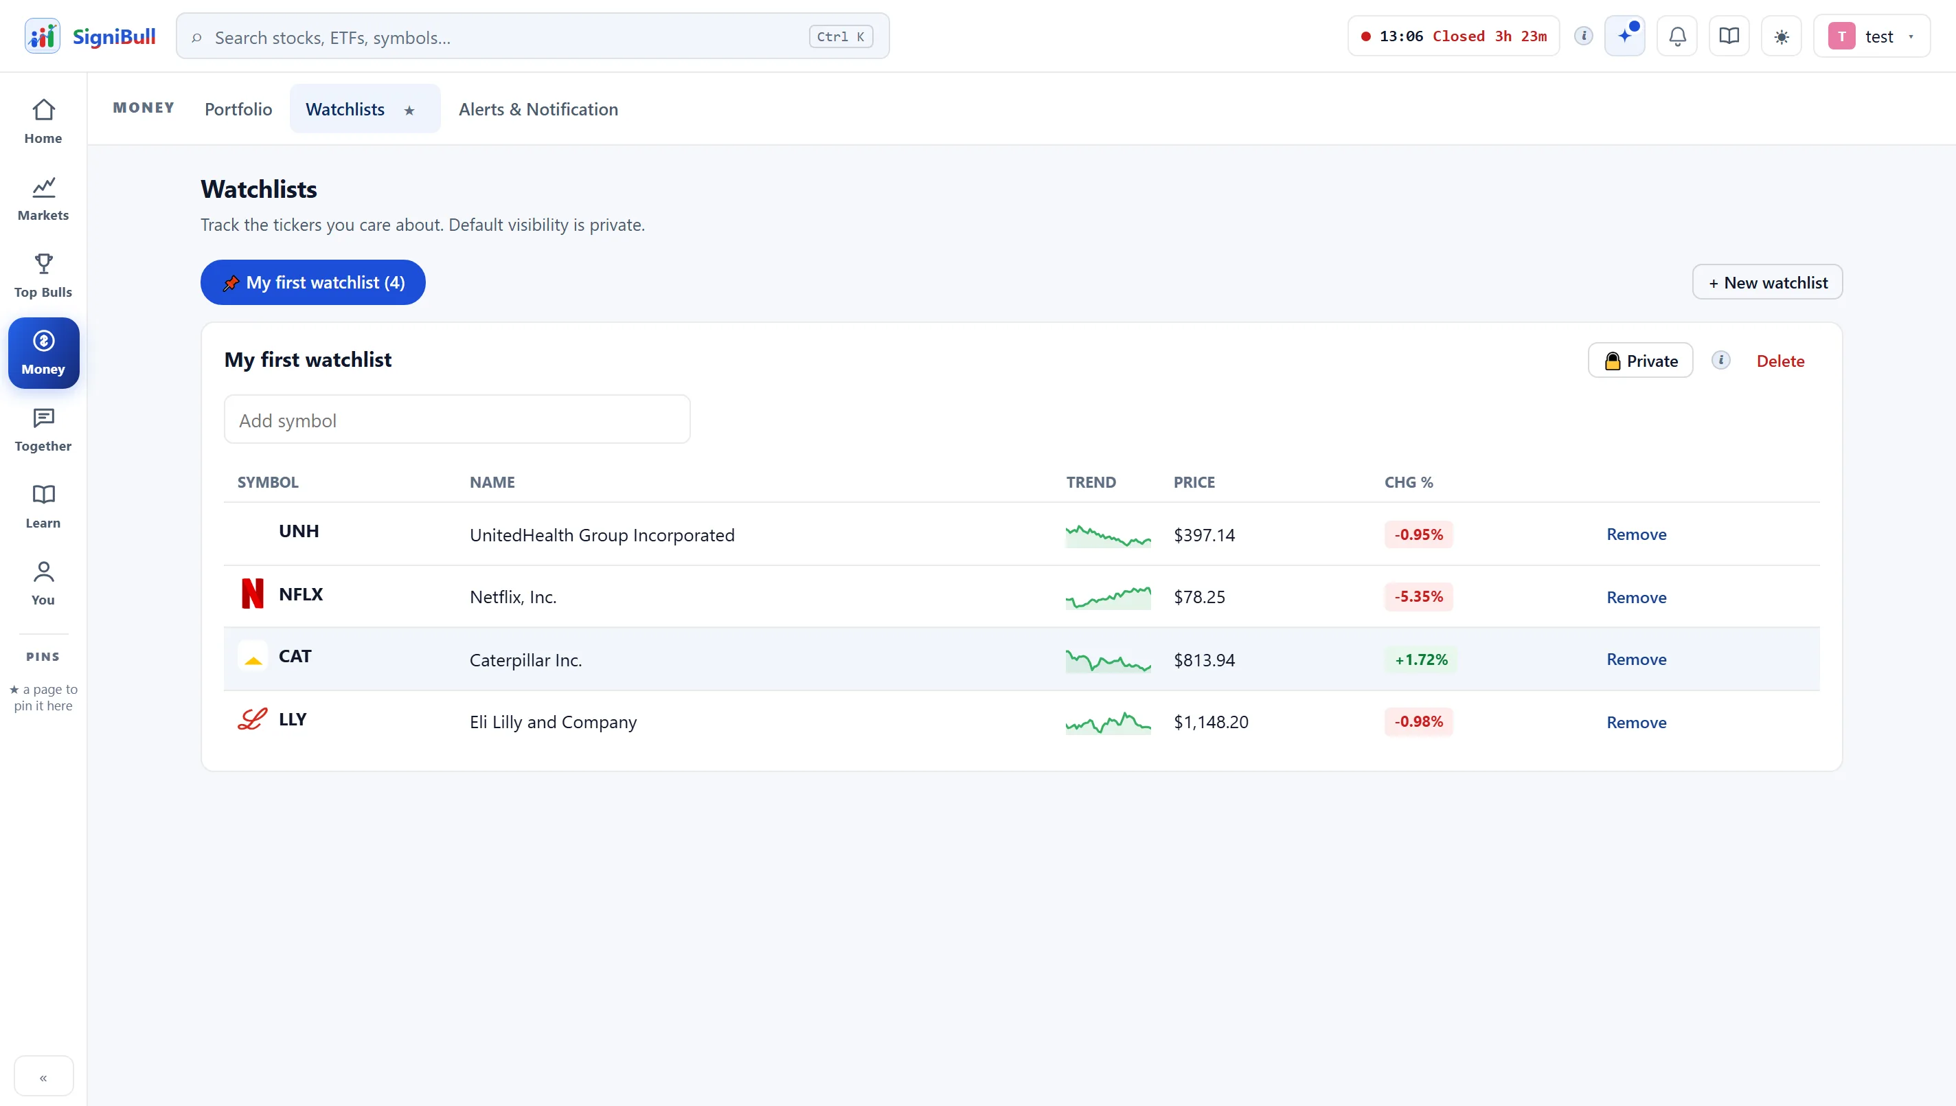This screenshot has width=1956, height=1106.
Task: Open the Learn book section
Action: pyautogui.click(x=43, y=507)
